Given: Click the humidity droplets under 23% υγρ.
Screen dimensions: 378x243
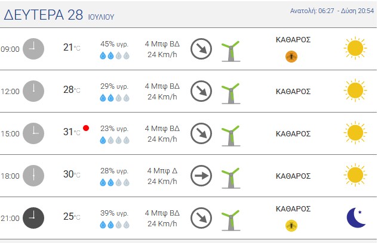Looking at the screenshot, I should 115,140.
